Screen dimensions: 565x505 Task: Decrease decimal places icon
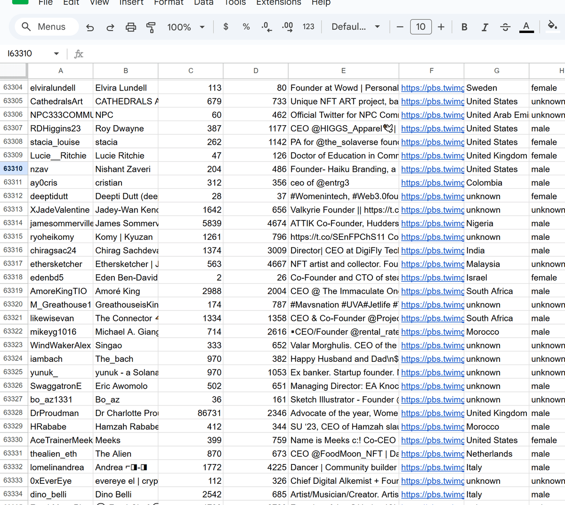tap(266, 27)
